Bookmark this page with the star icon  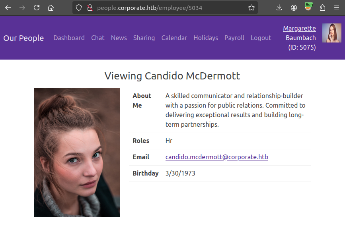pos(251,8)
